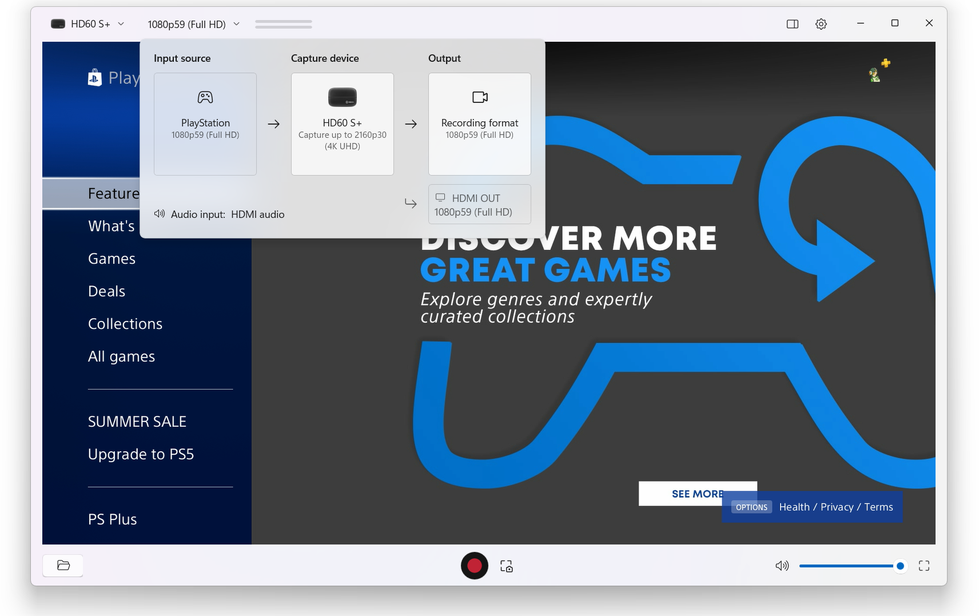Take a screenshot with the snapshot icon
Screen dimensions: 979x616
(506, 566)
